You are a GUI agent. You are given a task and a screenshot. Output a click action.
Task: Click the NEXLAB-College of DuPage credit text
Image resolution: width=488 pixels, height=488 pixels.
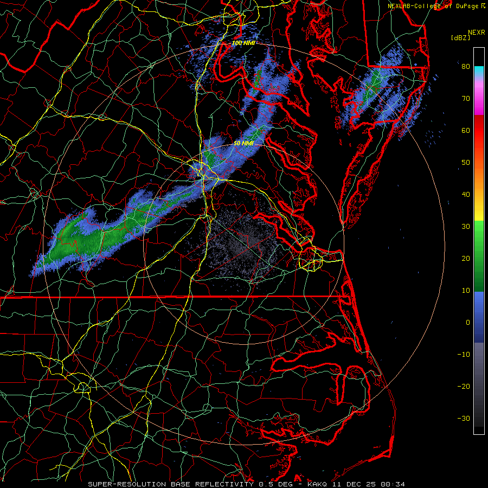click(434, 6)
